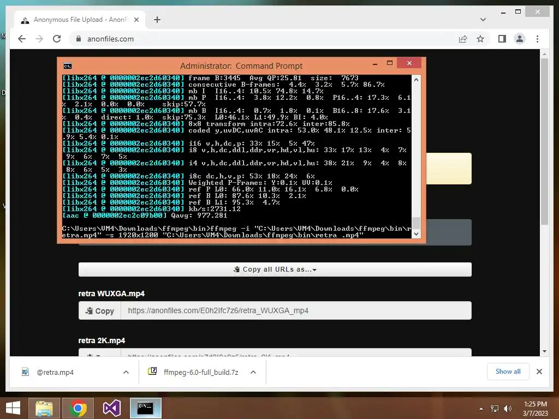
Task: Open Chrome's three-dot menu
Action: [537, 39]
